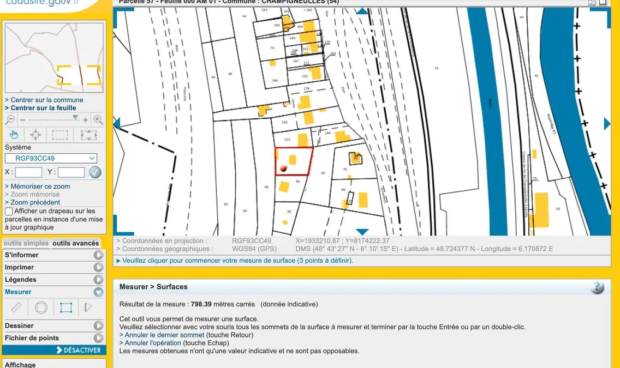This screenshot has height=368, width=620.
Task: Click the Affichage panel heading
Action: pyautogui.click(x=20, y=364)
